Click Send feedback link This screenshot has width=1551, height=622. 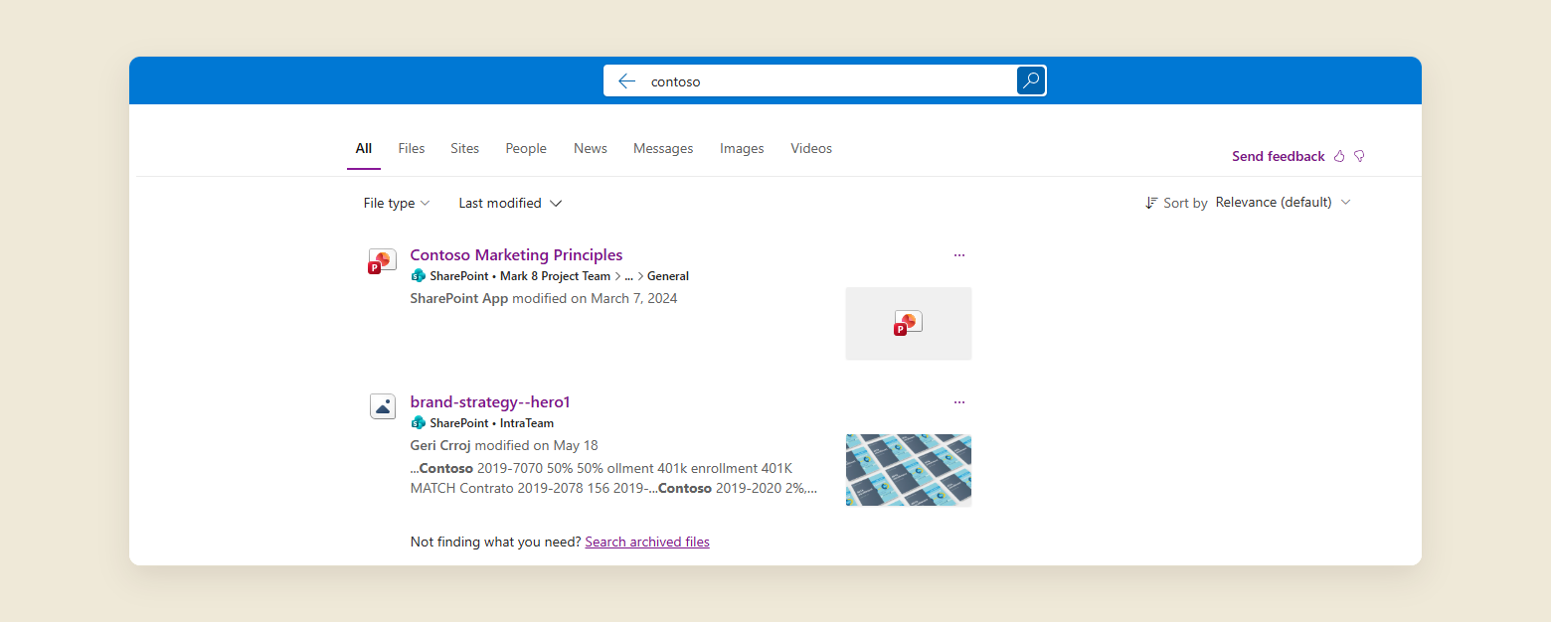(1279, 156)
